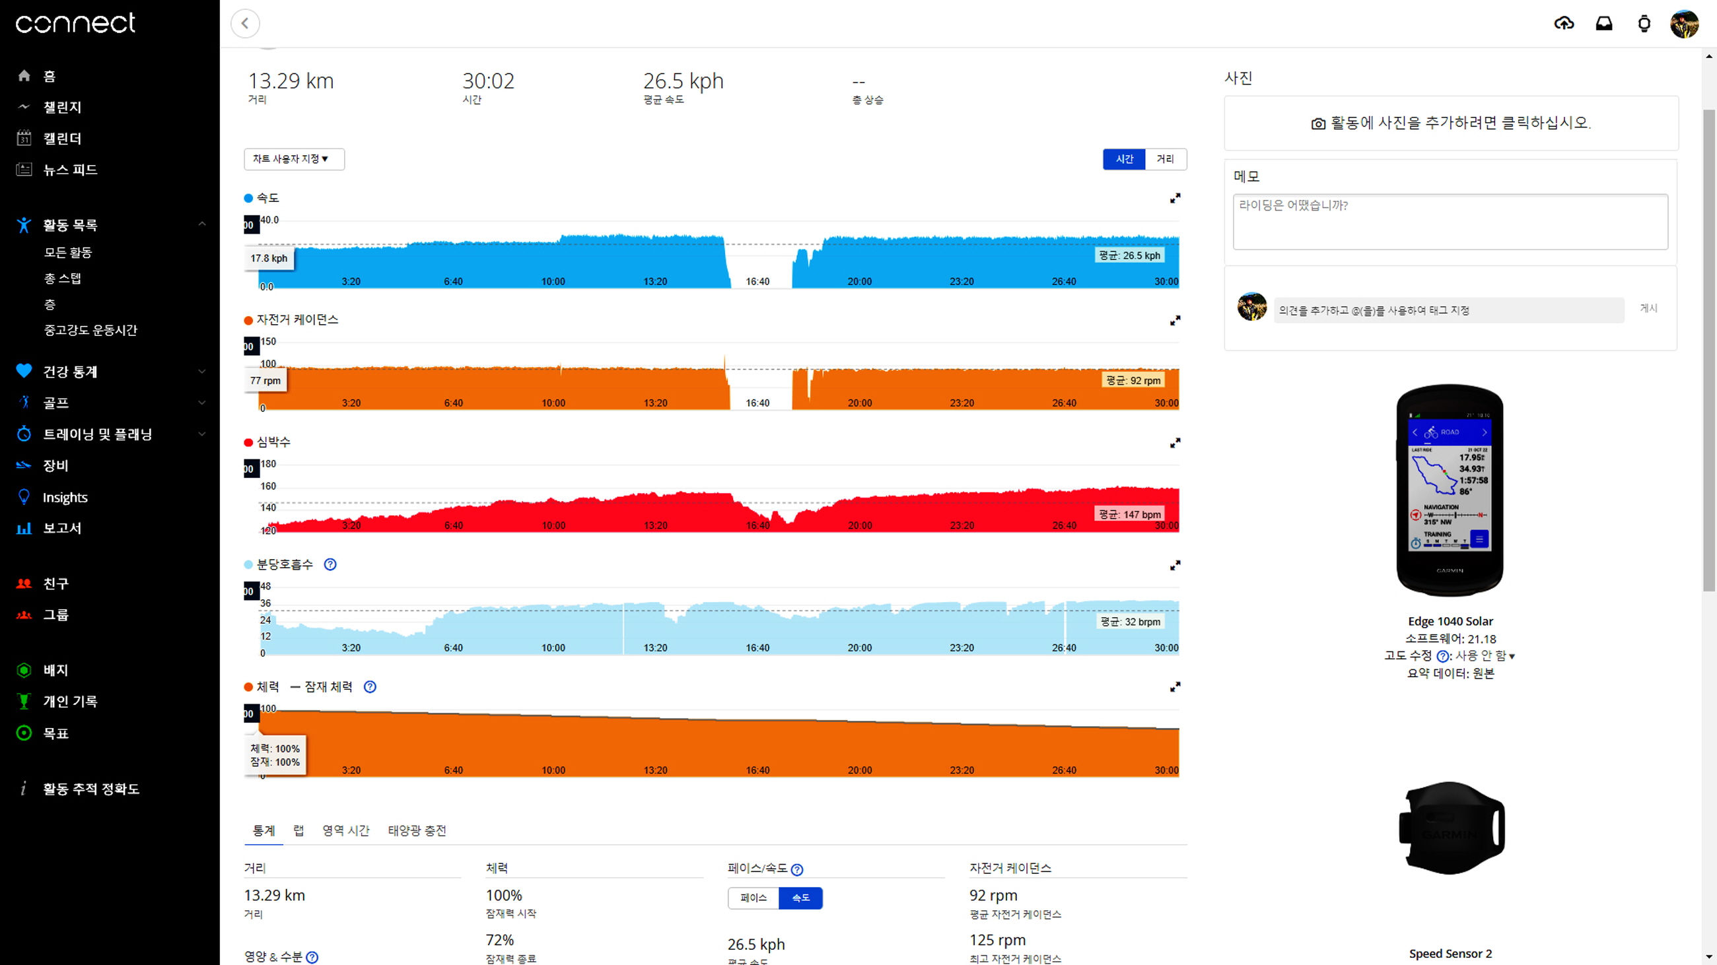Open the inbox tray icon
The image size is (1717, 965).
[x=1603, y=24]
